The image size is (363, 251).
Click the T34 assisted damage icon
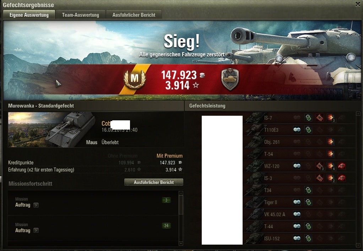(308, 190)
